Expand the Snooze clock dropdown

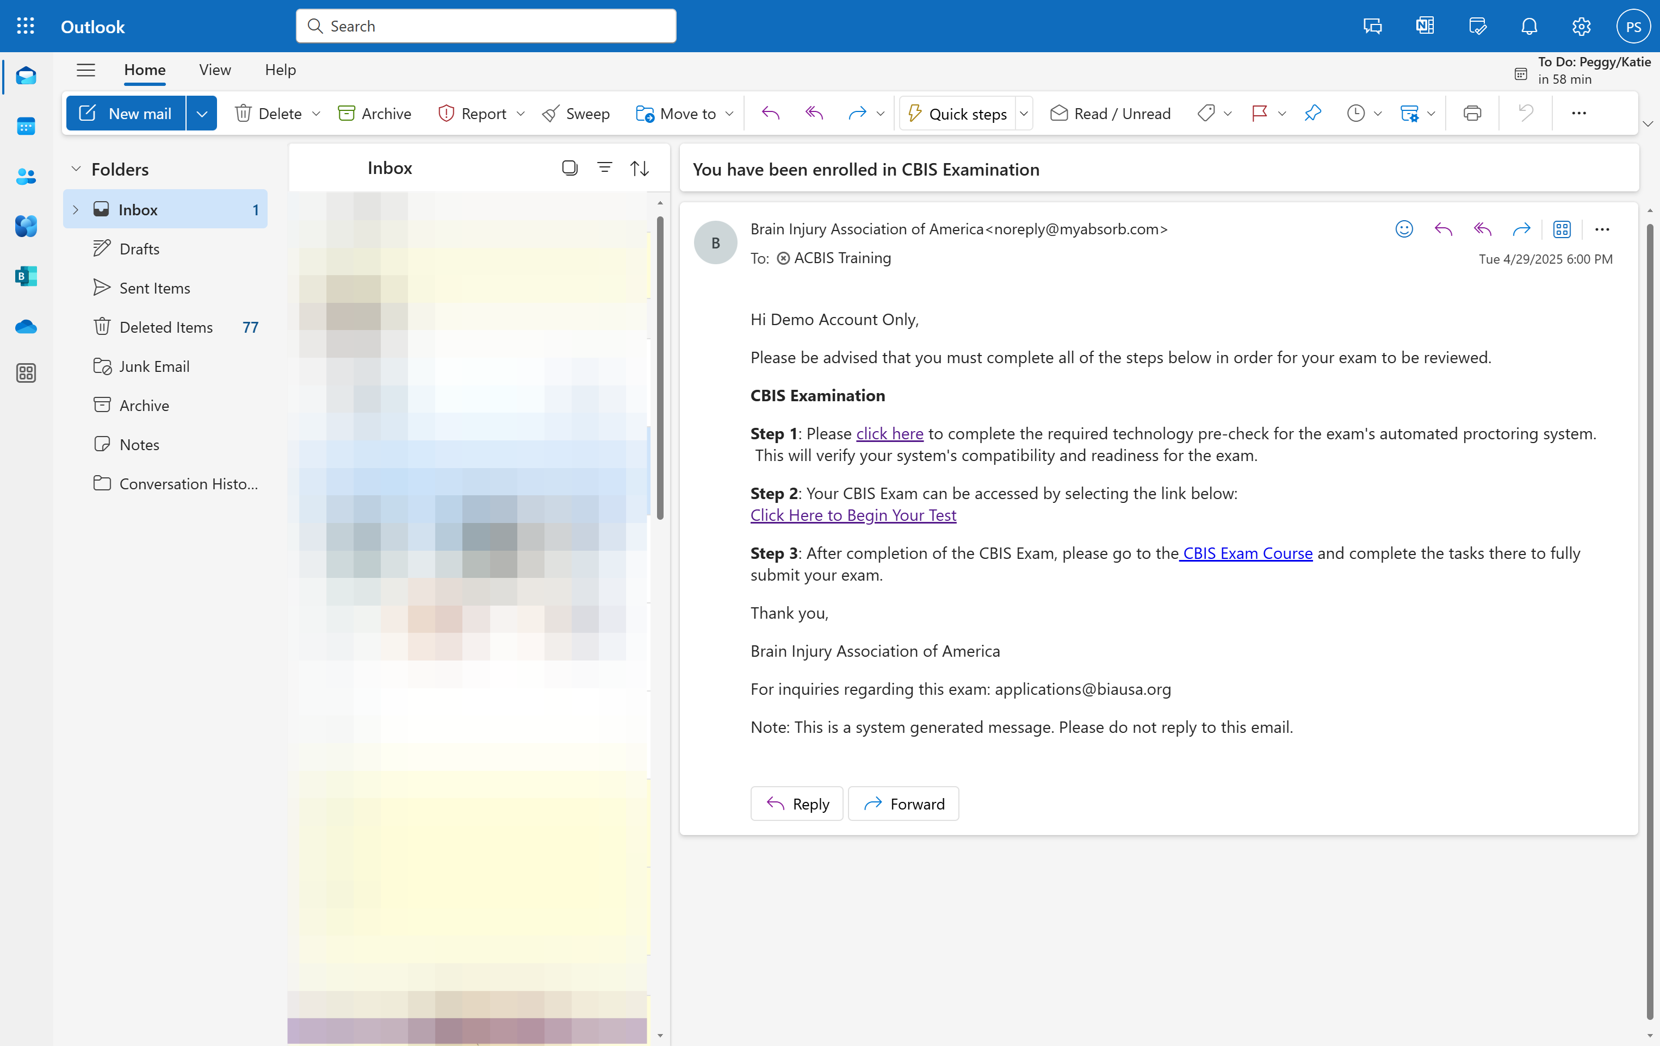point(1377,113)
